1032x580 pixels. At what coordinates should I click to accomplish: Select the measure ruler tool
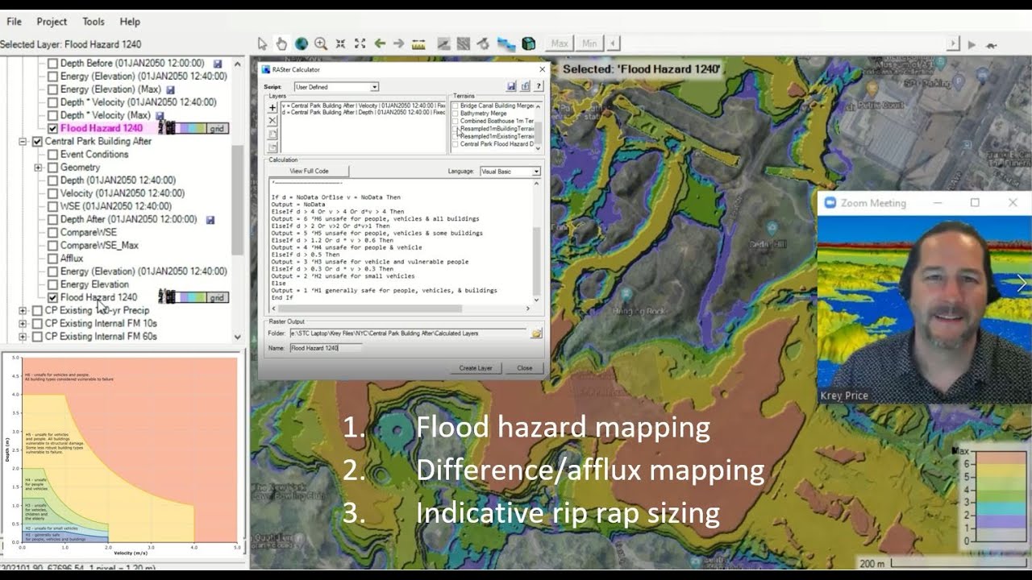coord(418,43)
